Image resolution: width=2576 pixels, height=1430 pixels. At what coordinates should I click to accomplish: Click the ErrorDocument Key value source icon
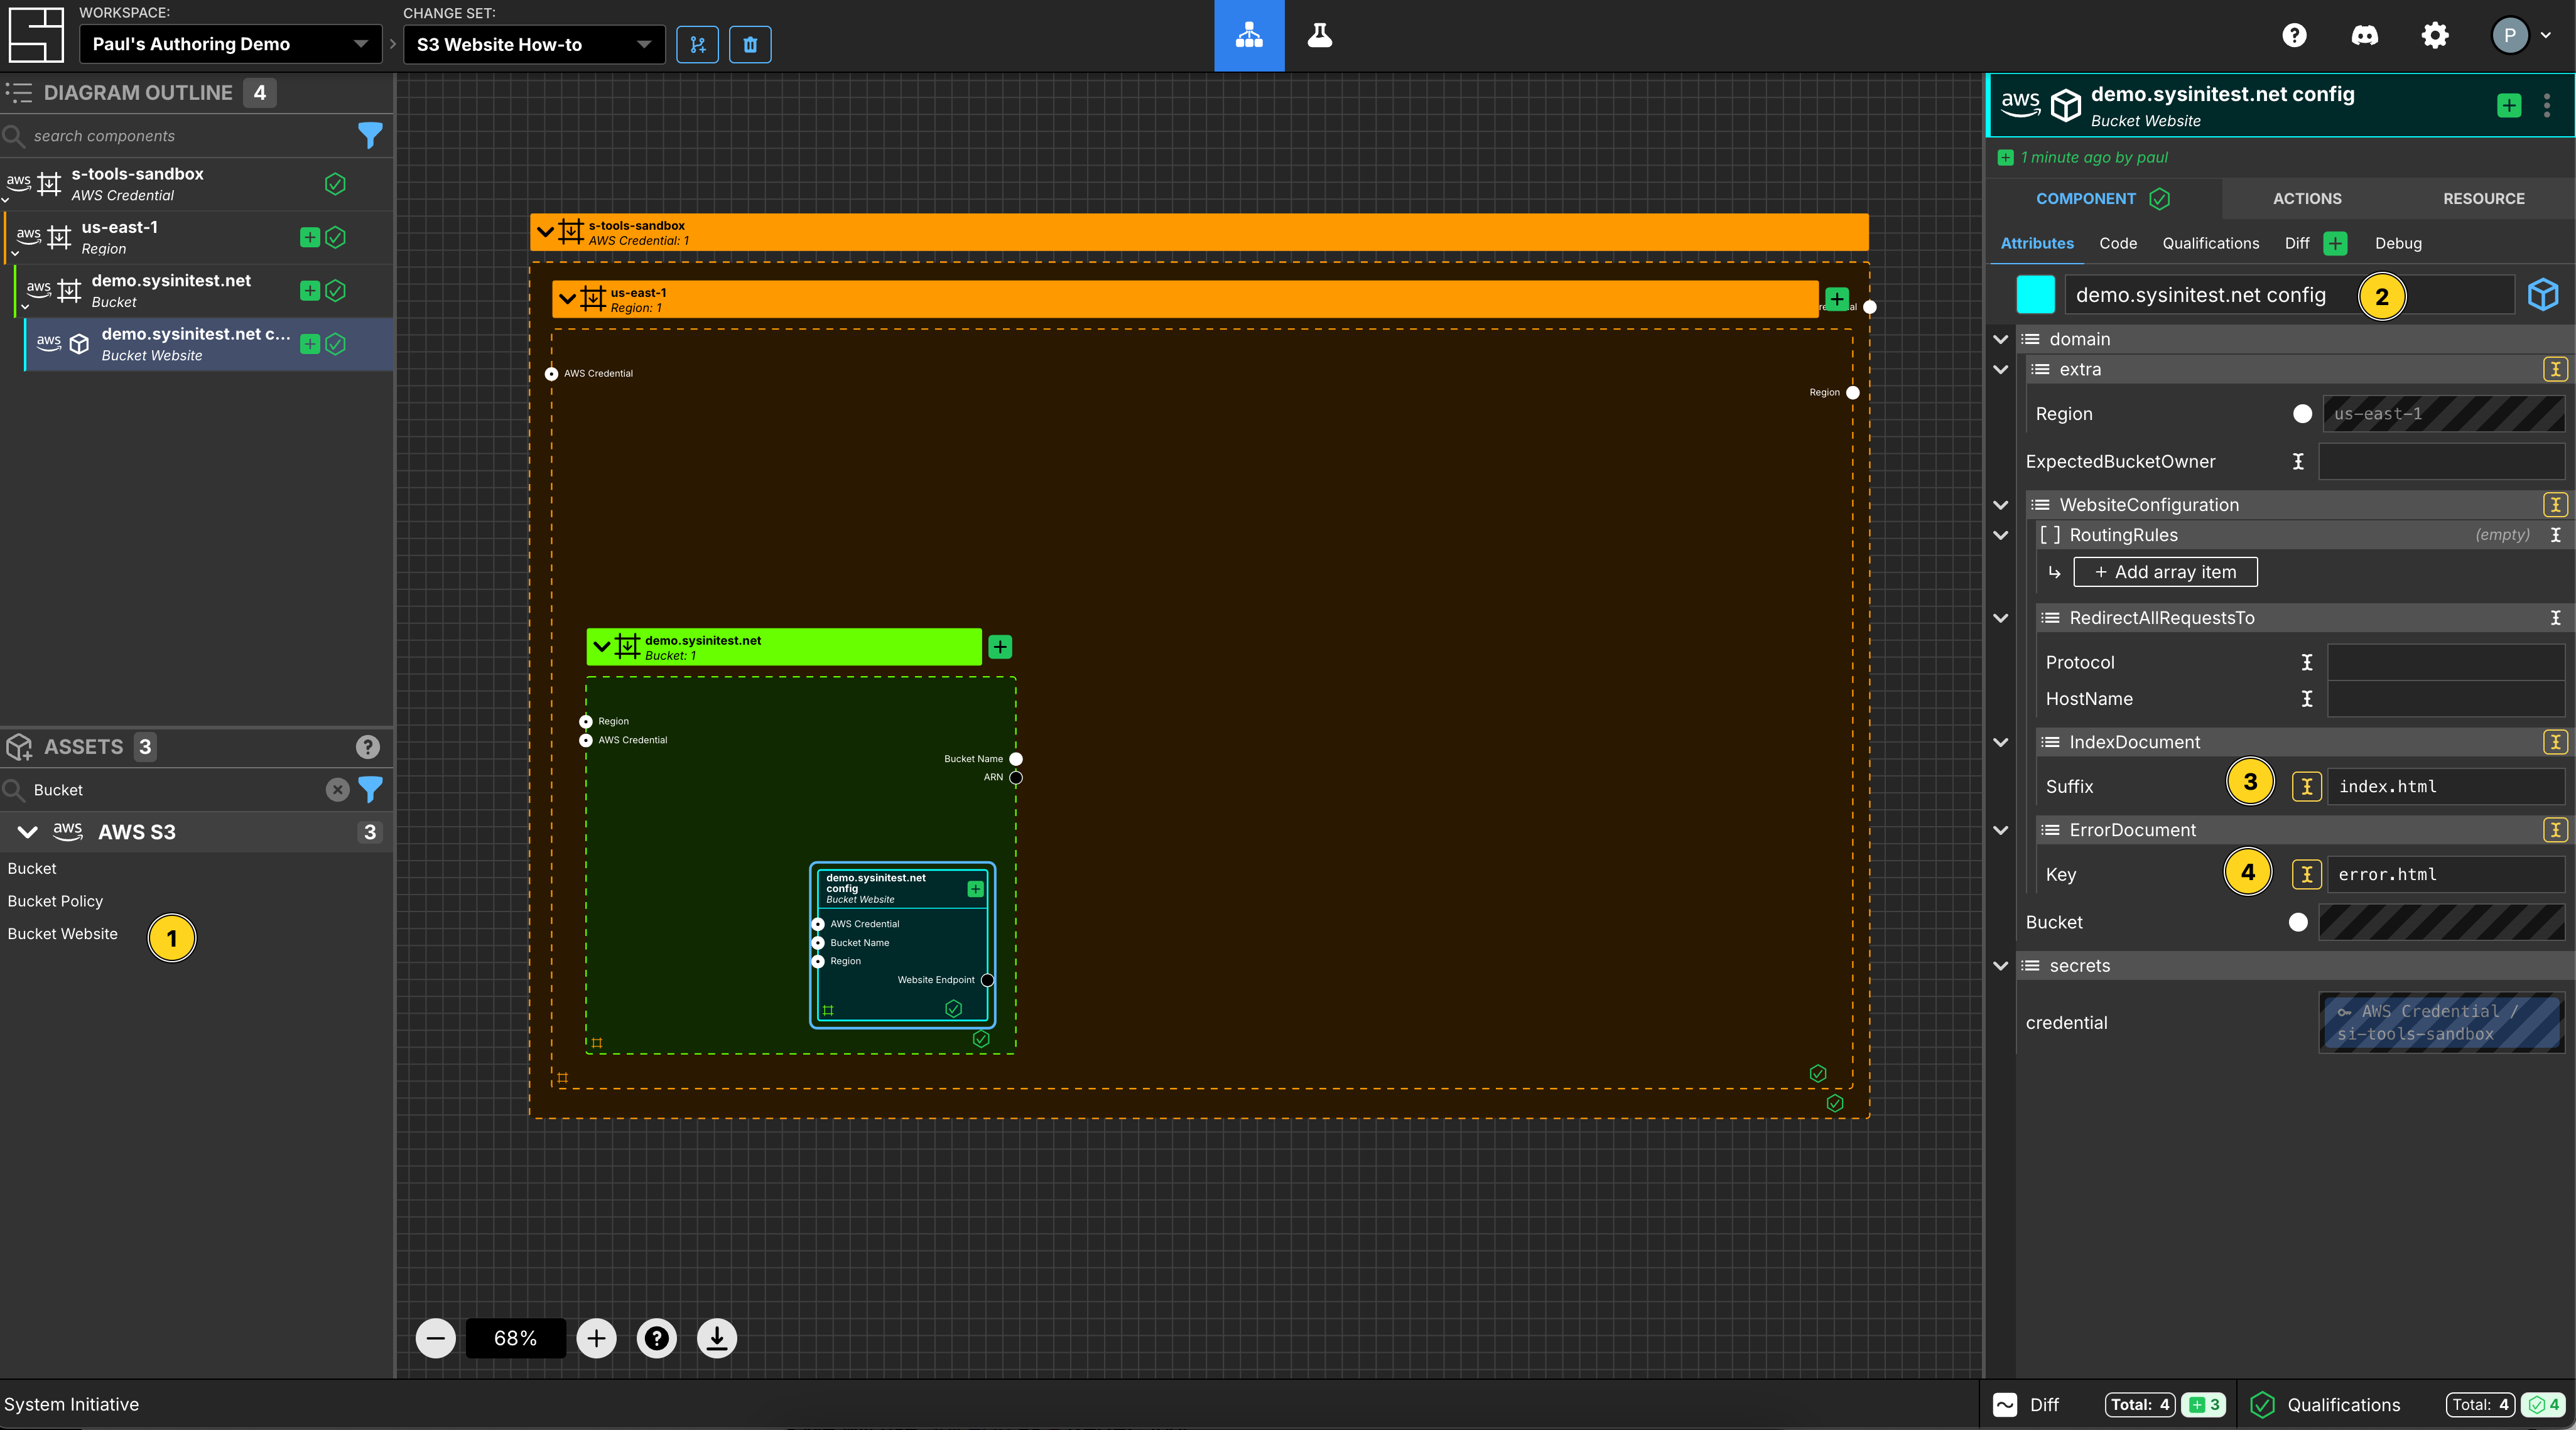[2306, 874]
